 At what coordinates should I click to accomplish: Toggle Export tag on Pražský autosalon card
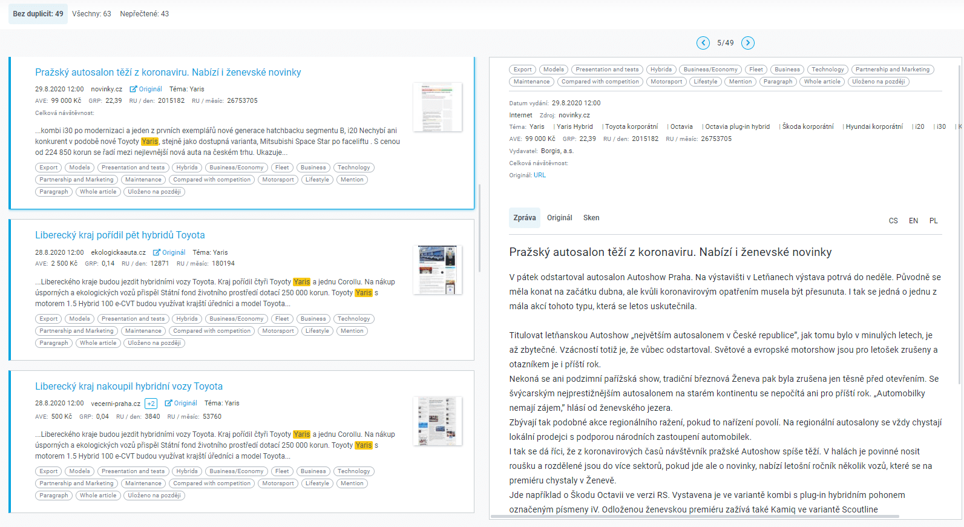[x=49, y=168]
